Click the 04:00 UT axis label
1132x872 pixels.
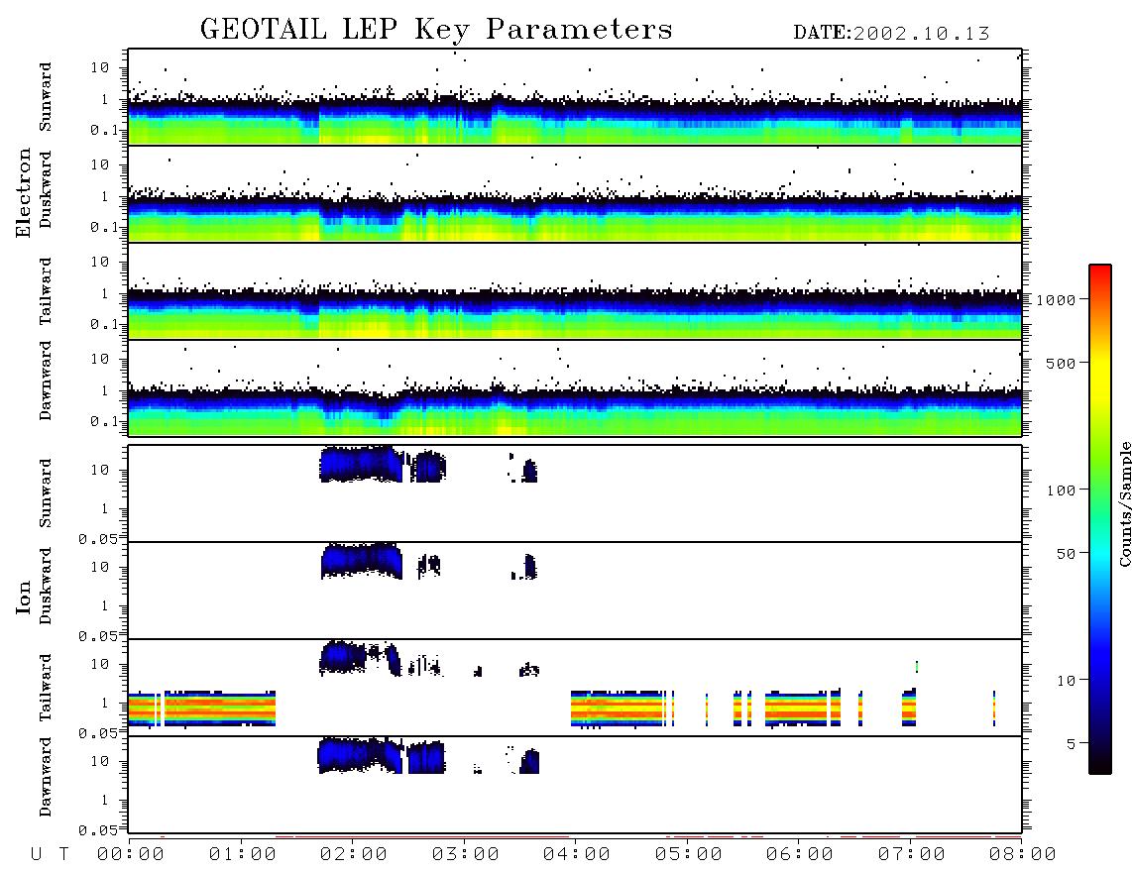(576, 855)
